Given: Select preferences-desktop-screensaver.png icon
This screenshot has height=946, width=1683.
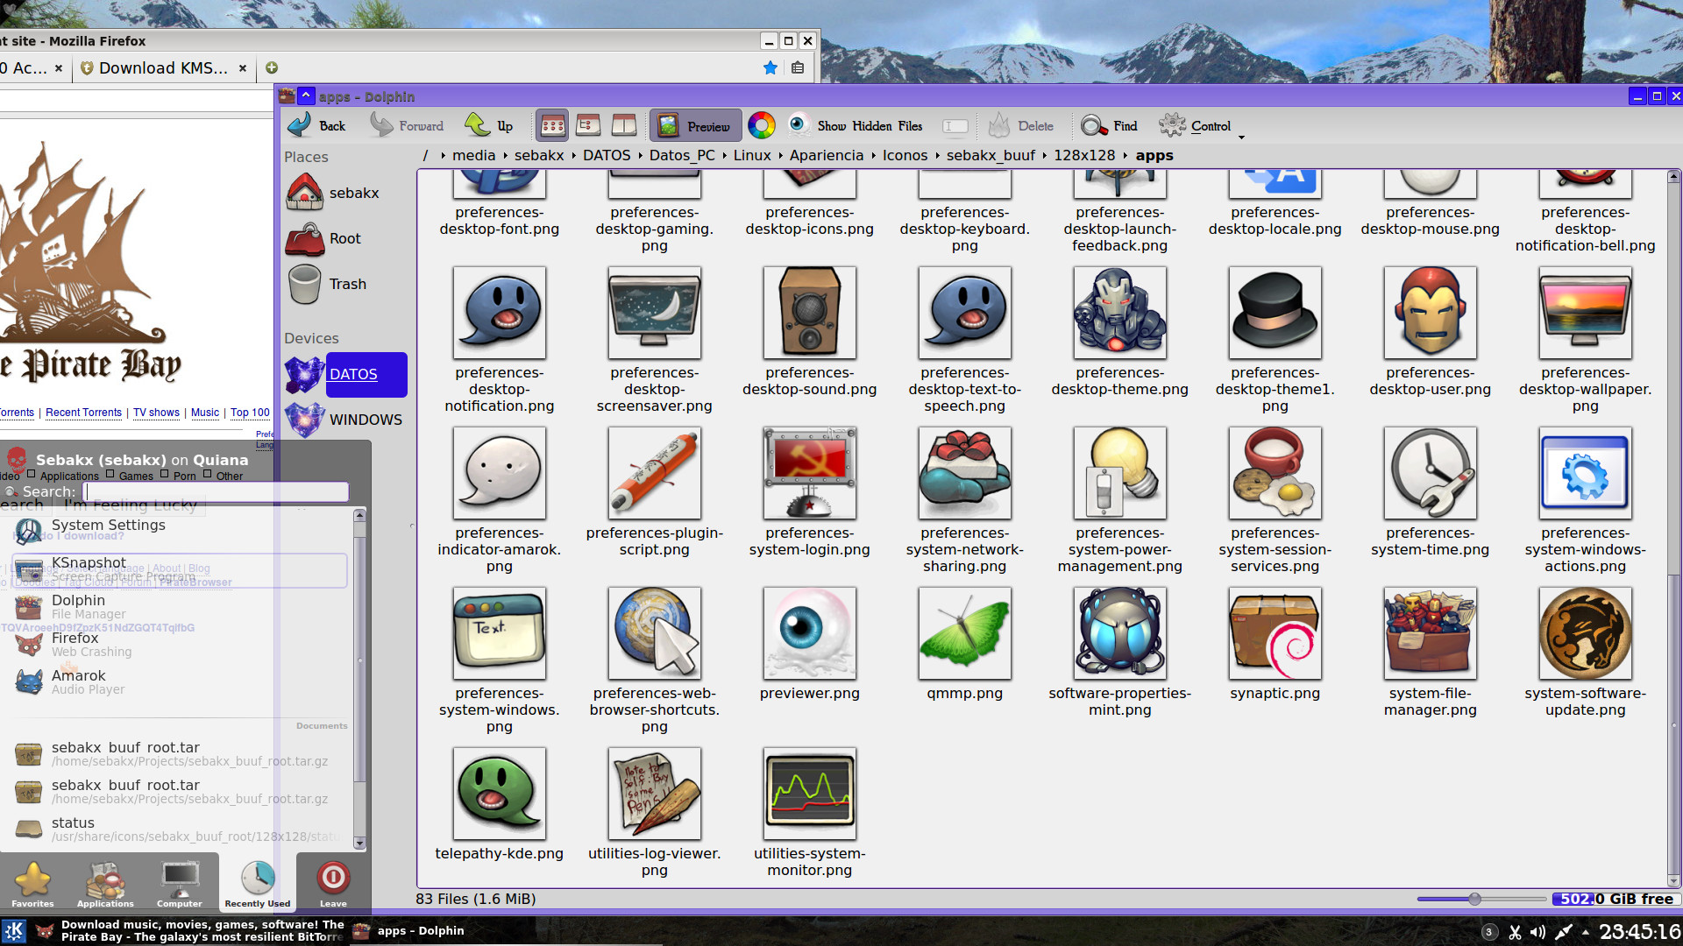Looking at the screenshot, I should (x=654, y=313).
